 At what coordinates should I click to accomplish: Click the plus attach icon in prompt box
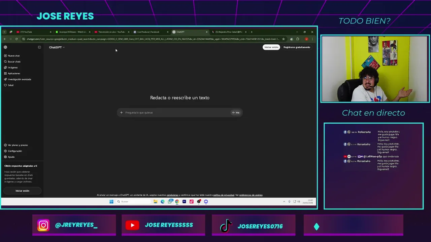[122, 113]
